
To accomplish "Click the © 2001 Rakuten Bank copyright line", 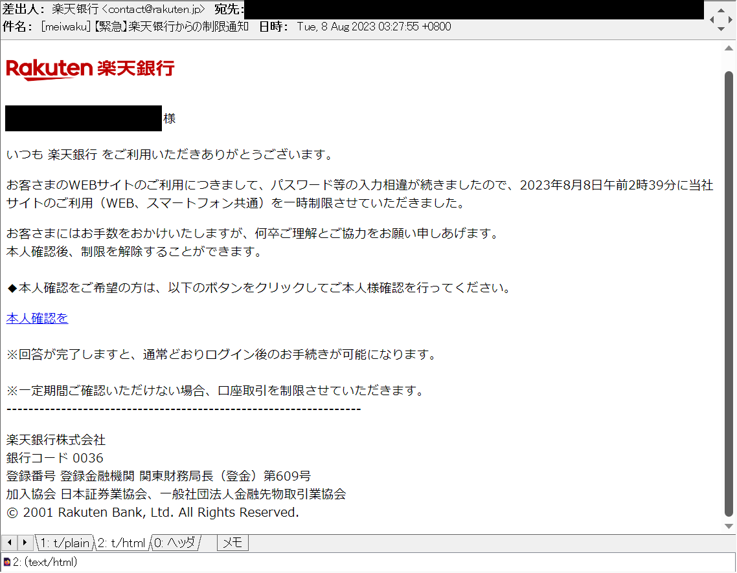I will [x=153, y=513].
